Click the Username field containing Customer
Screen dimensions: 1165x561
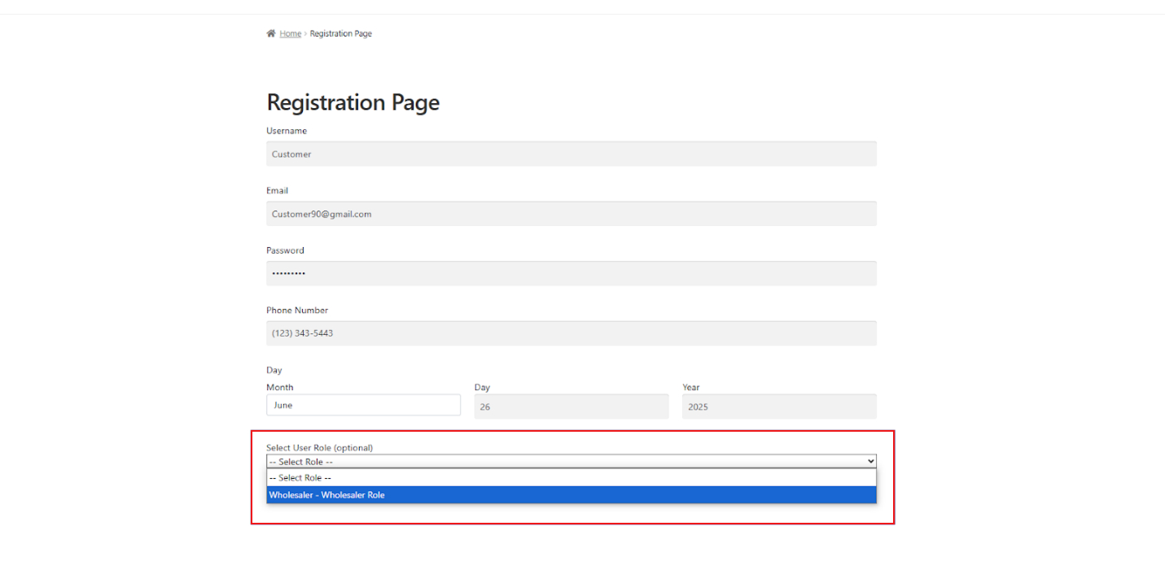click(570, 154)
